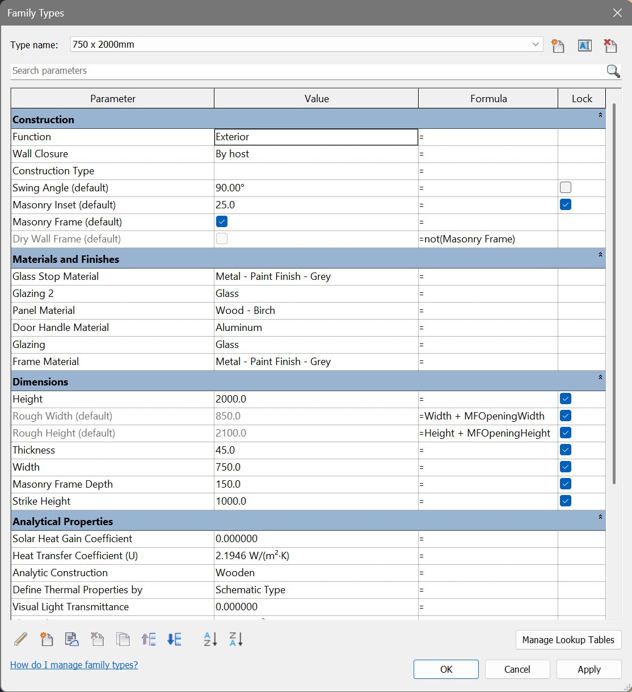Screen dimensions: 632x692
Task: Click the Move Parameter Down icon
Action: pyautogui.click(x=175, y=640)
